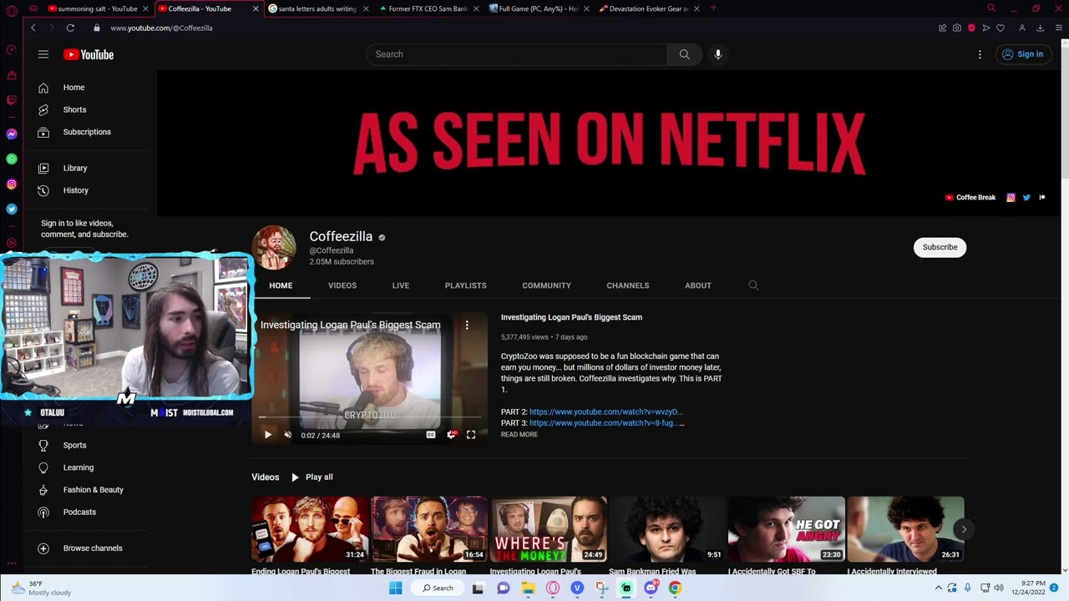Open a new browser tab
1069x601 pixels.
point(712,8)
